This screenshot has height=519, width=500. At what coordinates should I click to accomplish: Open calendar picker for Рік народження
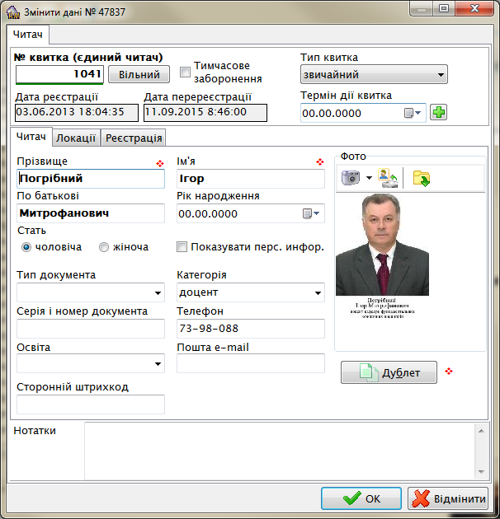[312, 213]
